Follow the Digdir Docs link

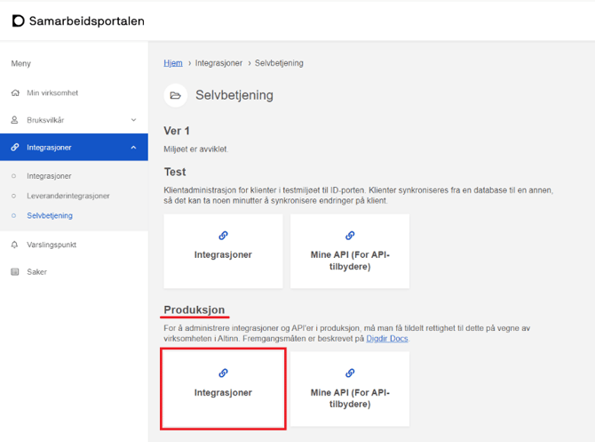click(x=387, y=339)
